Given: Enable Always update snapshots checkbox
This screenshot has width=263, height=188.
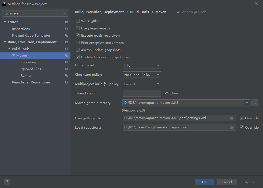Looking at the screenshot, I should [78, 50].
